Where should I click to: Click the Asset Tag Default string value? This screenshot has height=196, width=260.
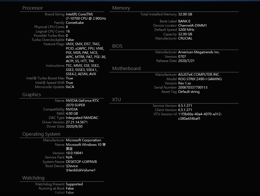[x=189, y=92]
